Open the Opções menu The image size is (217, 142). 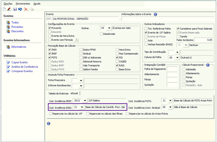click(x=8, y=4)
